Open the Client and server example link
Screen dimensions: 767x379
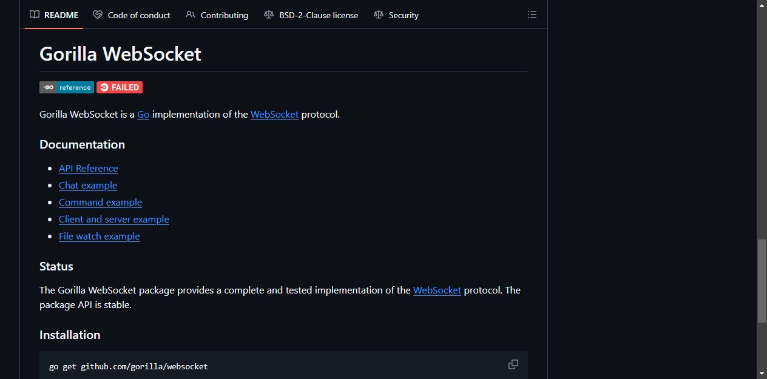tap(114, 220)
